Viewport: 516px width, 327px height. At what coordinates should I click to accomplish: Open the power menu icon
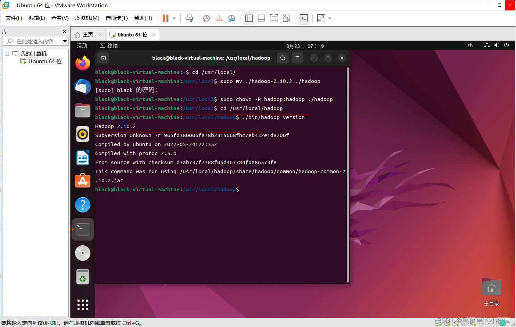pyautogui.click(x=506, y=45)
